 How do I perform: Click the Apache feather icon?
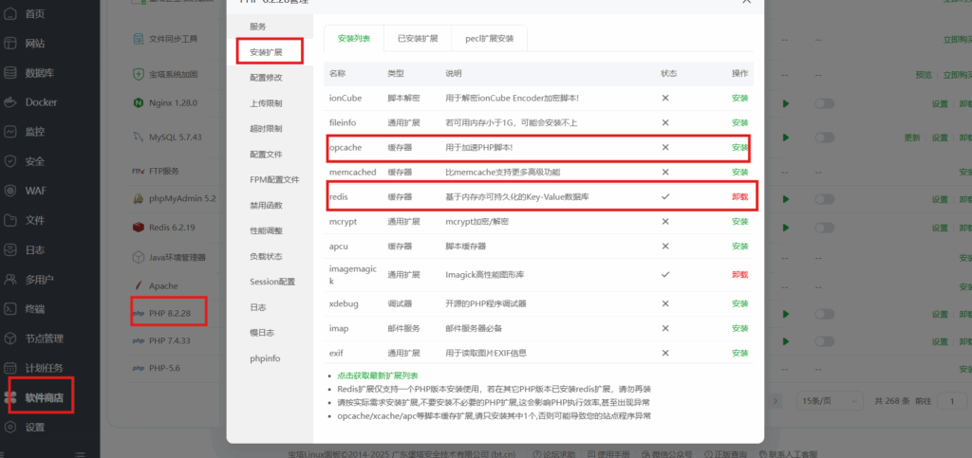pyautogui.click(x=139, y=286)
